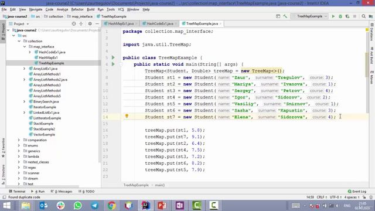Run the TreeMapExample configuration
The width and height of the screenshot is (375, 211).
(333, 16)
